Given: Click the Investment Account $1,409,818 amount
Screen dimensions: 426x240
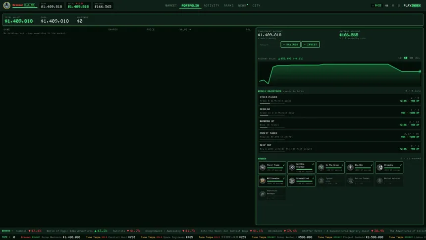Looking at the screenshot, I should (x=269, y=35).
